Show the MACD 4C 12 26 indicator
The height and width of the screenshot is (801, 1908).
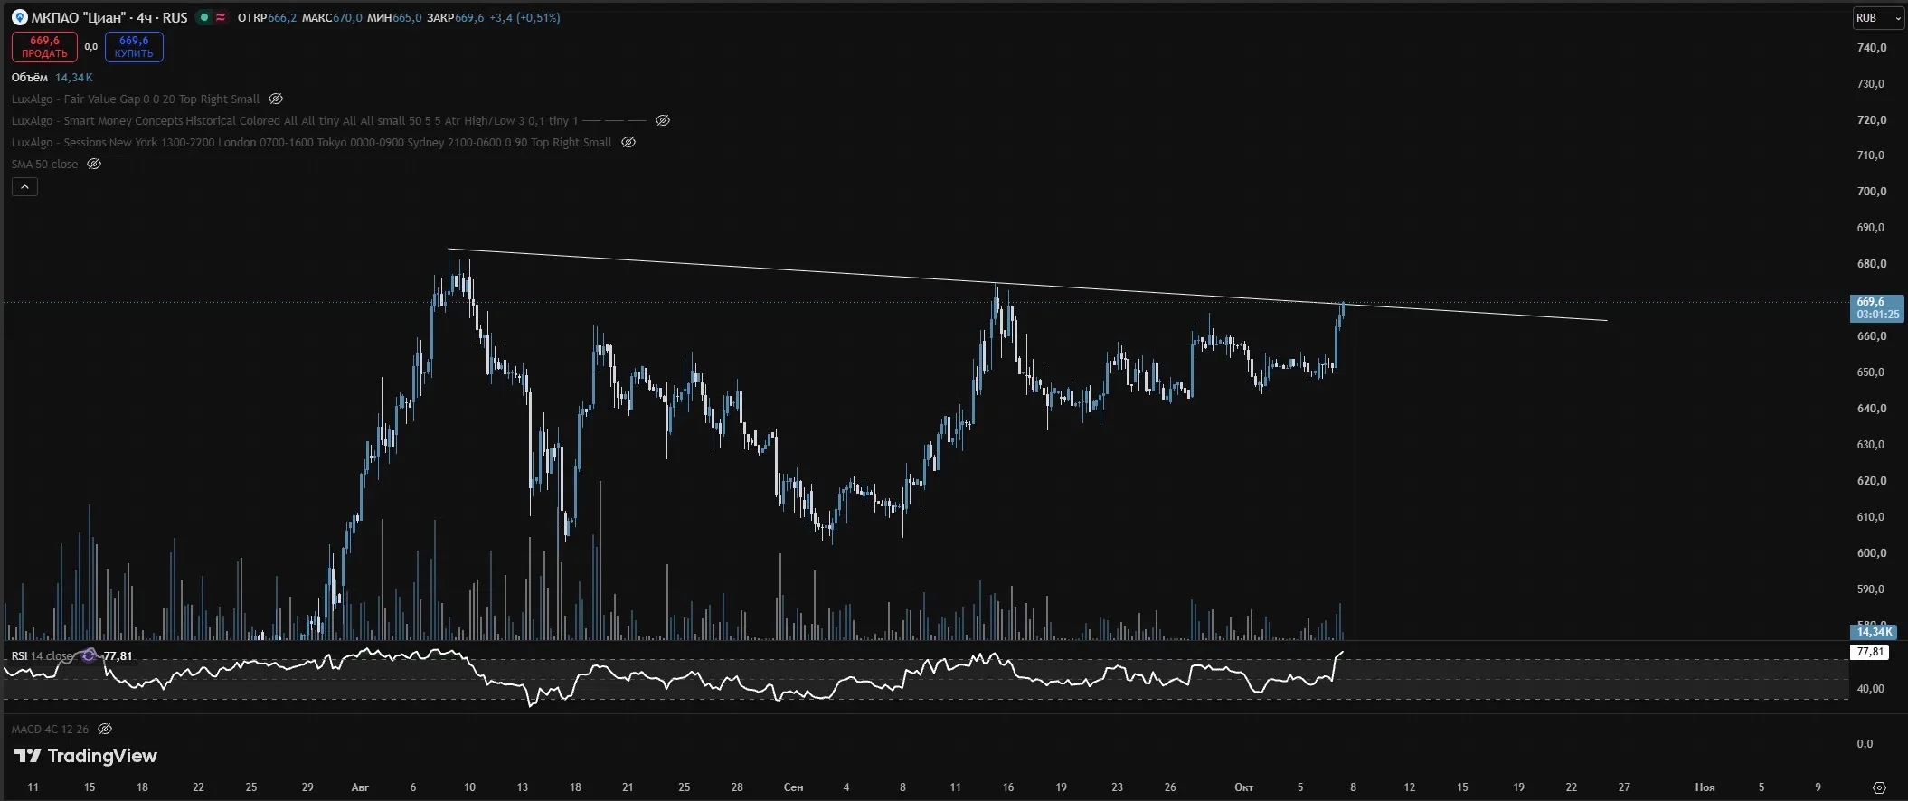105,729
